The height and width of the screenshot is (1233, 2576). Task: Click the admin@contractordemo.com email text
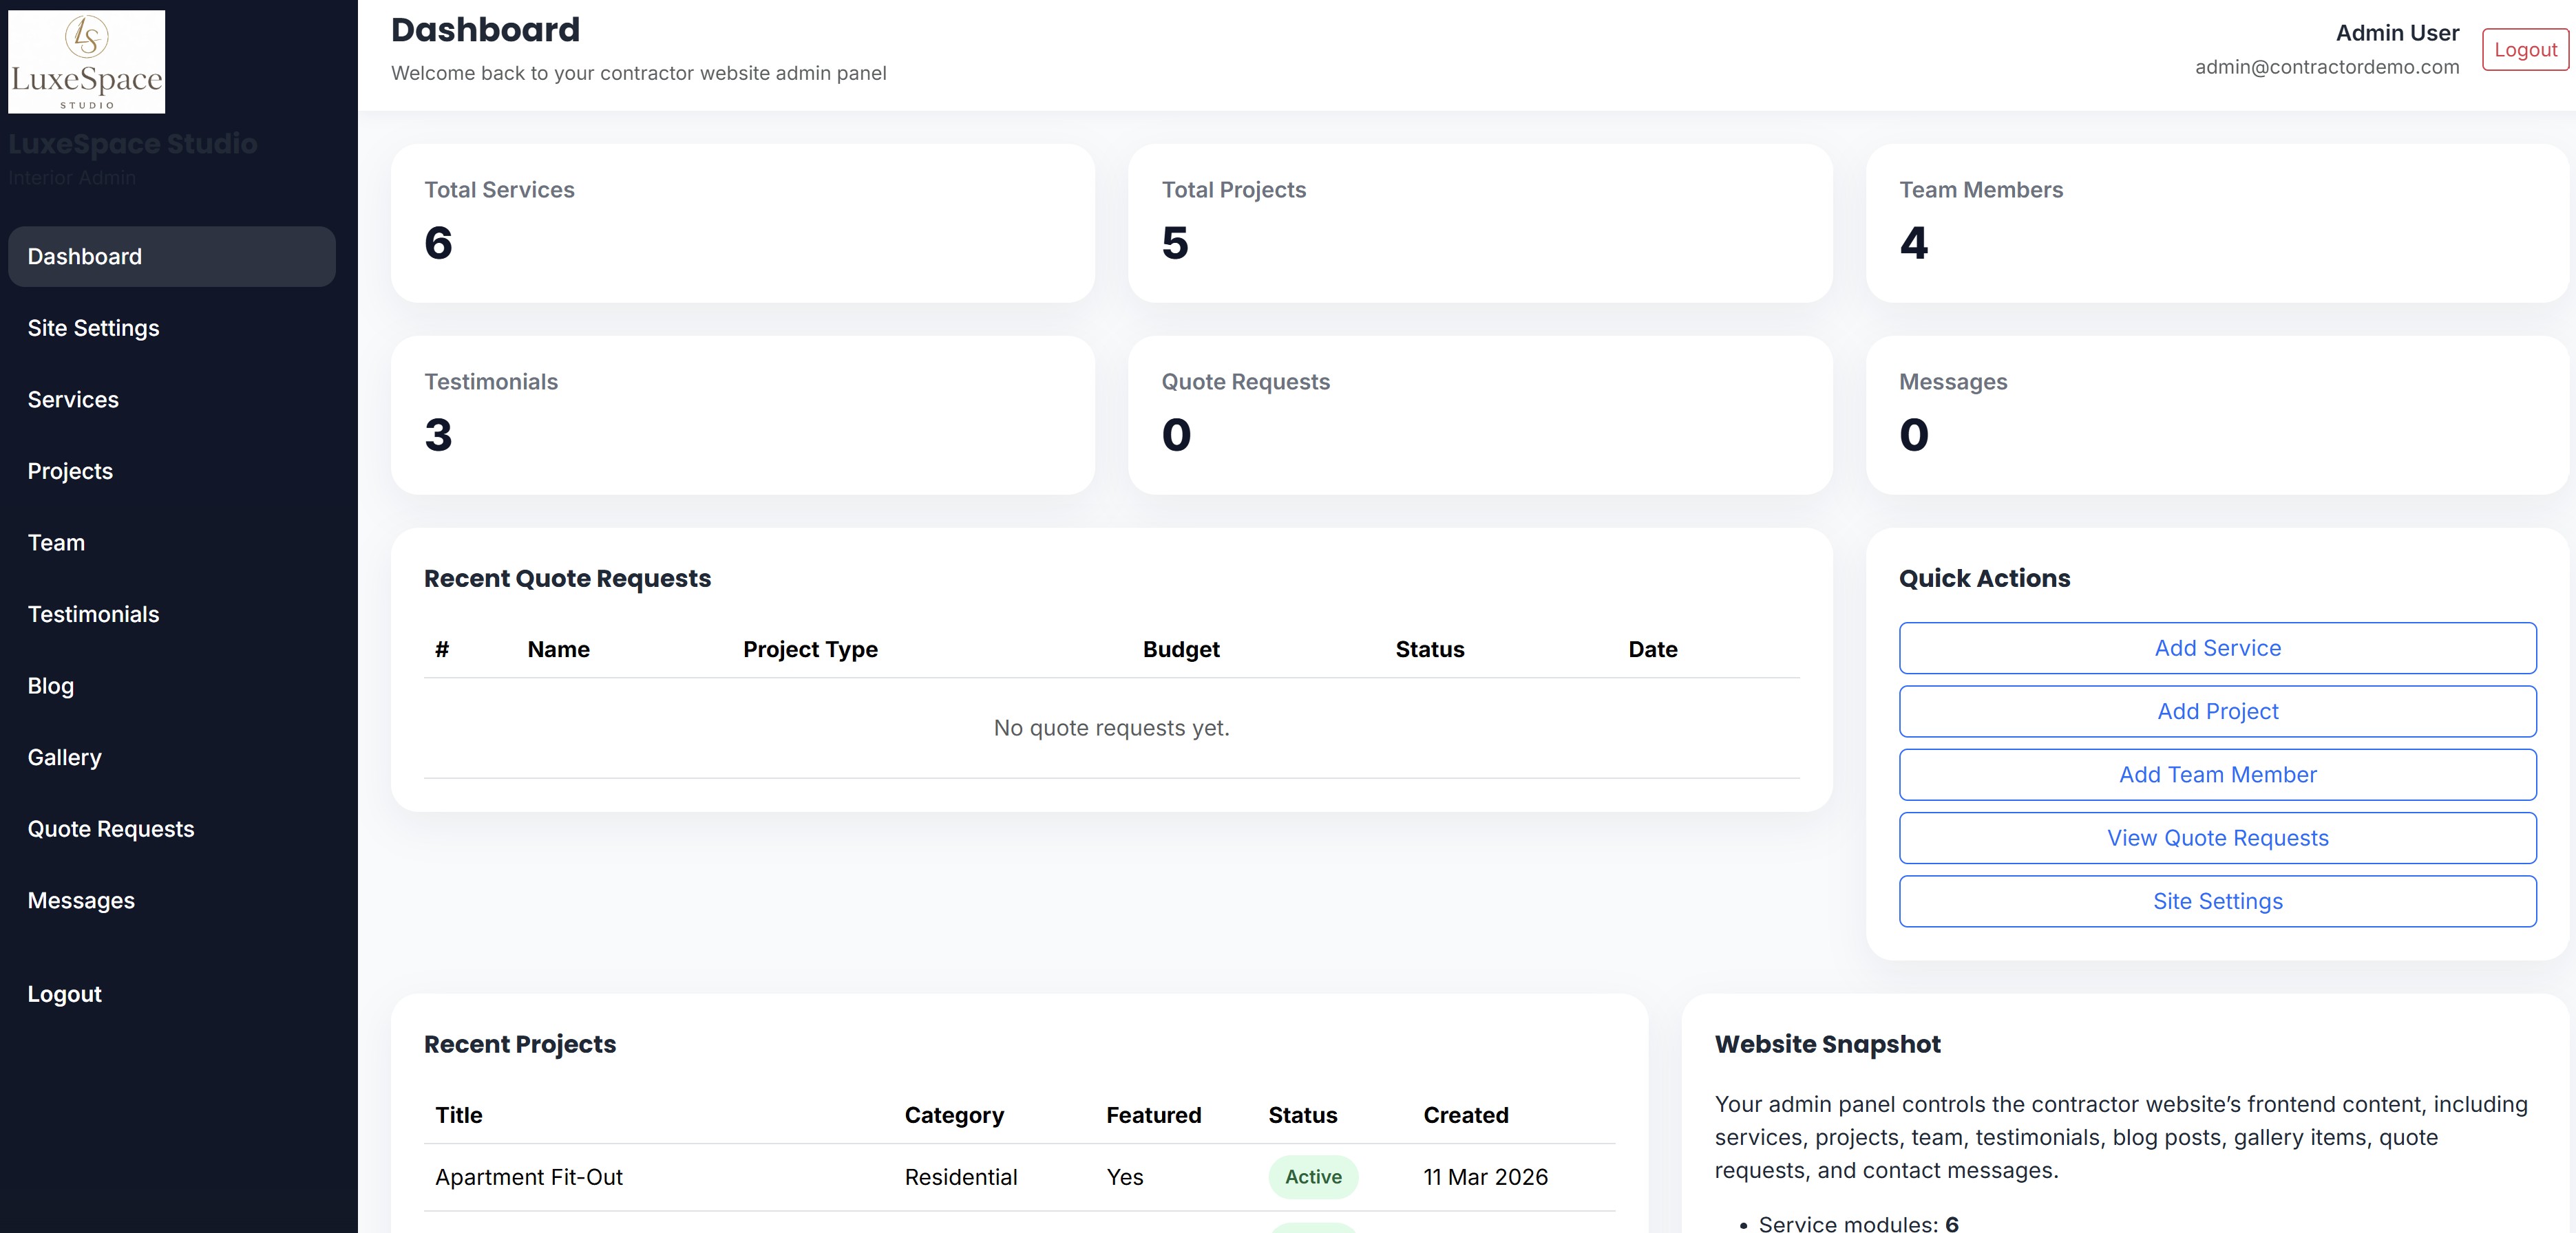point(2327,67)
